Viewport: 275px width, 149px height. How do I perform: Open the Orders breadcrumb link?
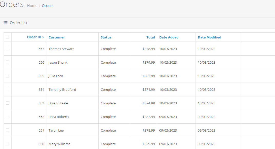(x=48, y=6)
